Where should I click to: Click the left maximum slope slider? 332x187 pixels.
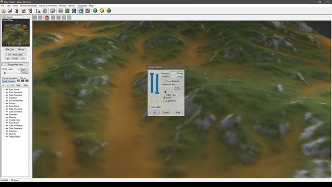coord(152,83)
